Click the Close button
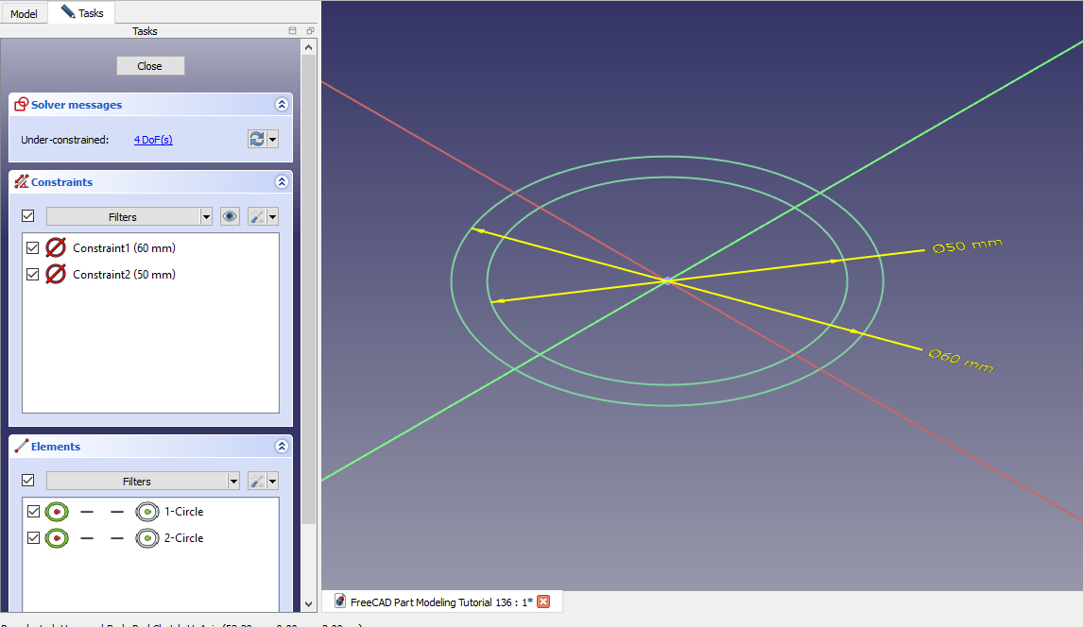The height and width of the screenshot is (627, 1083). click(150, 66)
